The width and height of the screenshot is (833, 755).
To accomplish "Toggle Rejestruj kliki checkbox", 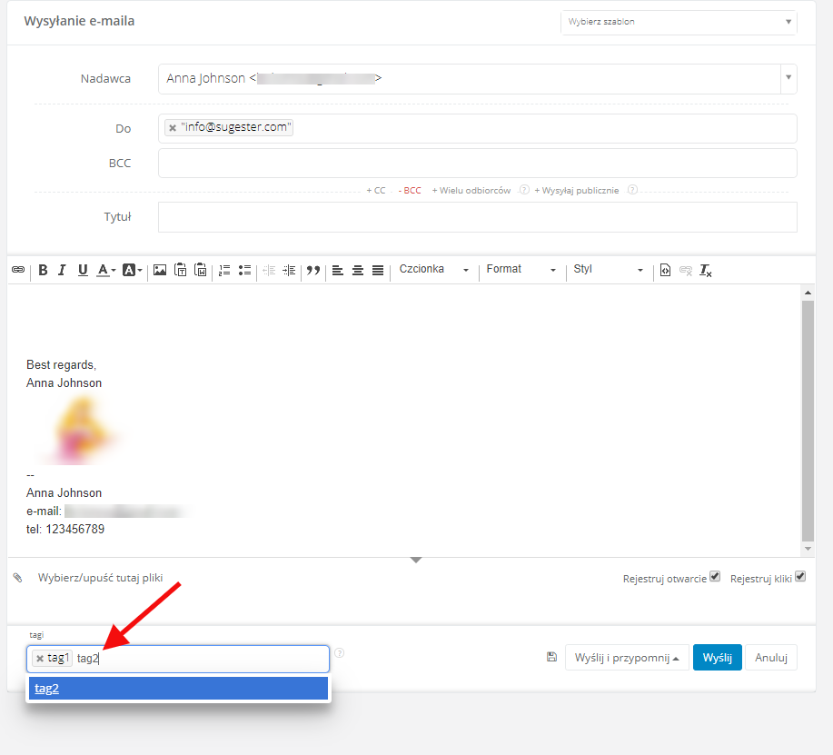I will 800,576.
